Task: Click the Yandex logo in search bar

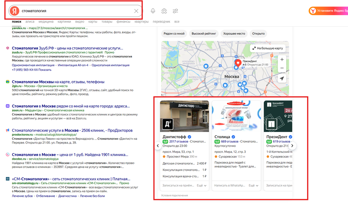Action: 14,11
